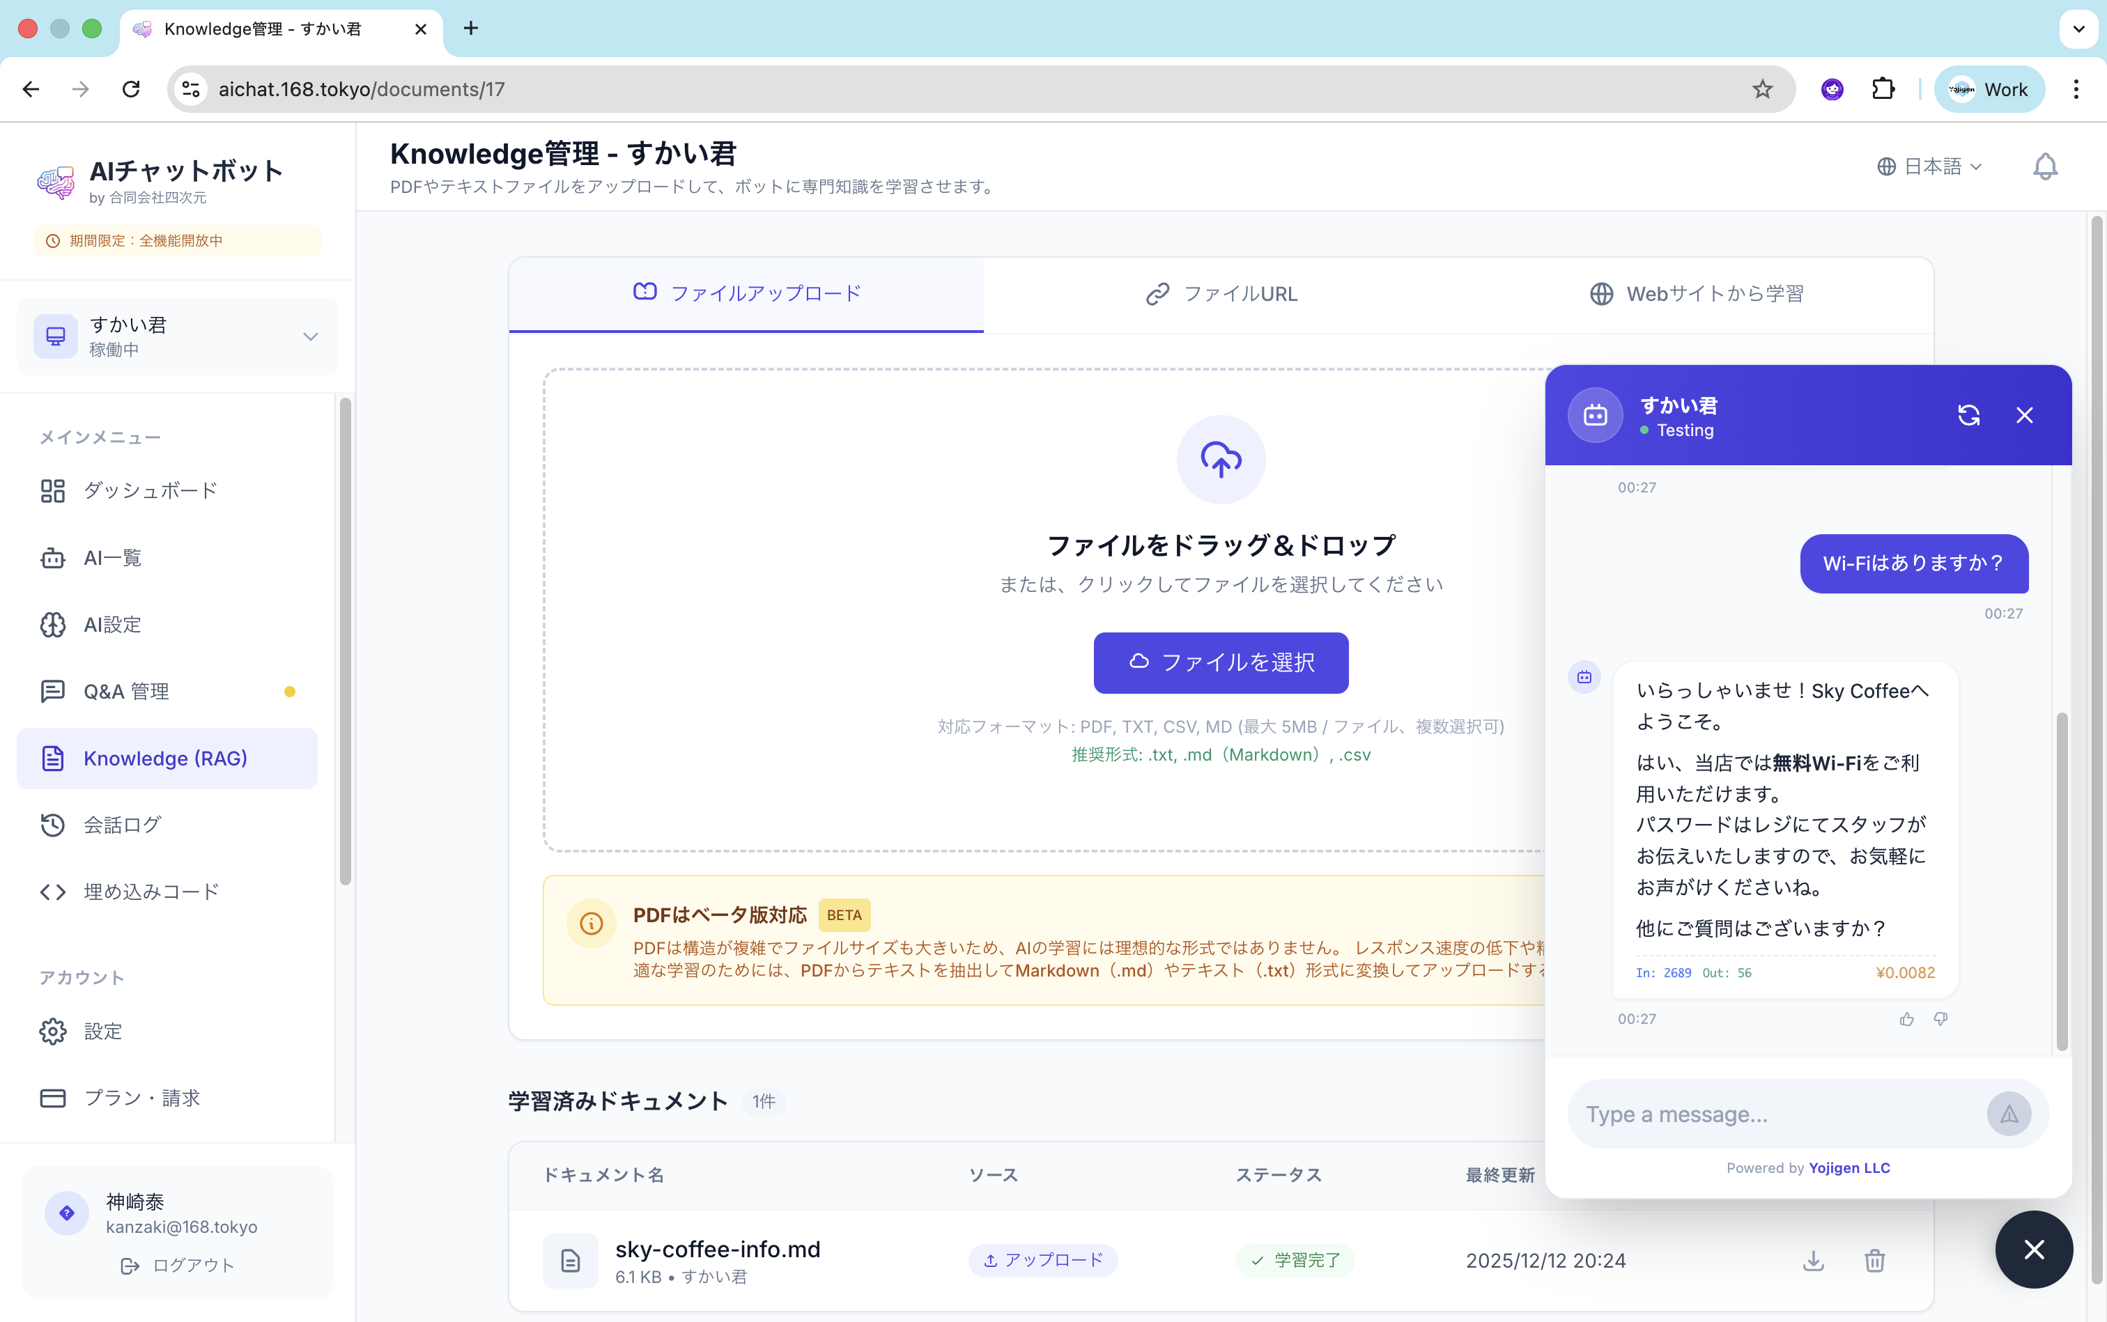The height and width of the screenshot is (1322, 2107).
Task: Expand the Chrome tab search chevron
Action: 2078,29
